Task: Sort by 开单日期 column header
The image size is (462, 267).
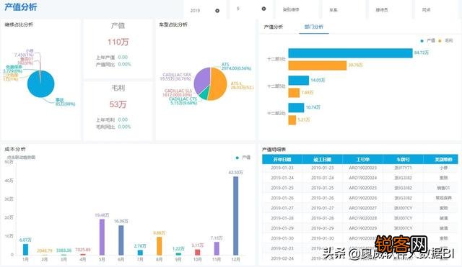Action: tap(282, 160)
